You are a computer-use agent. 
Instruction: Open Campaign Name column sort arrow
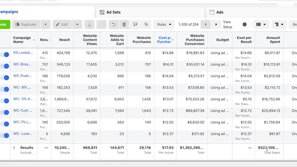point(34,40)
